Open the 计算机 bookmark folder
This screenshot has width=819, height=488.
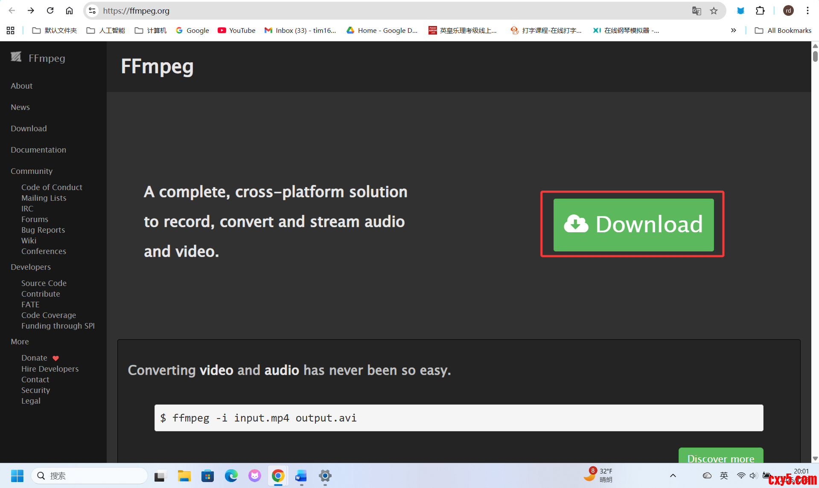point(151,30)
